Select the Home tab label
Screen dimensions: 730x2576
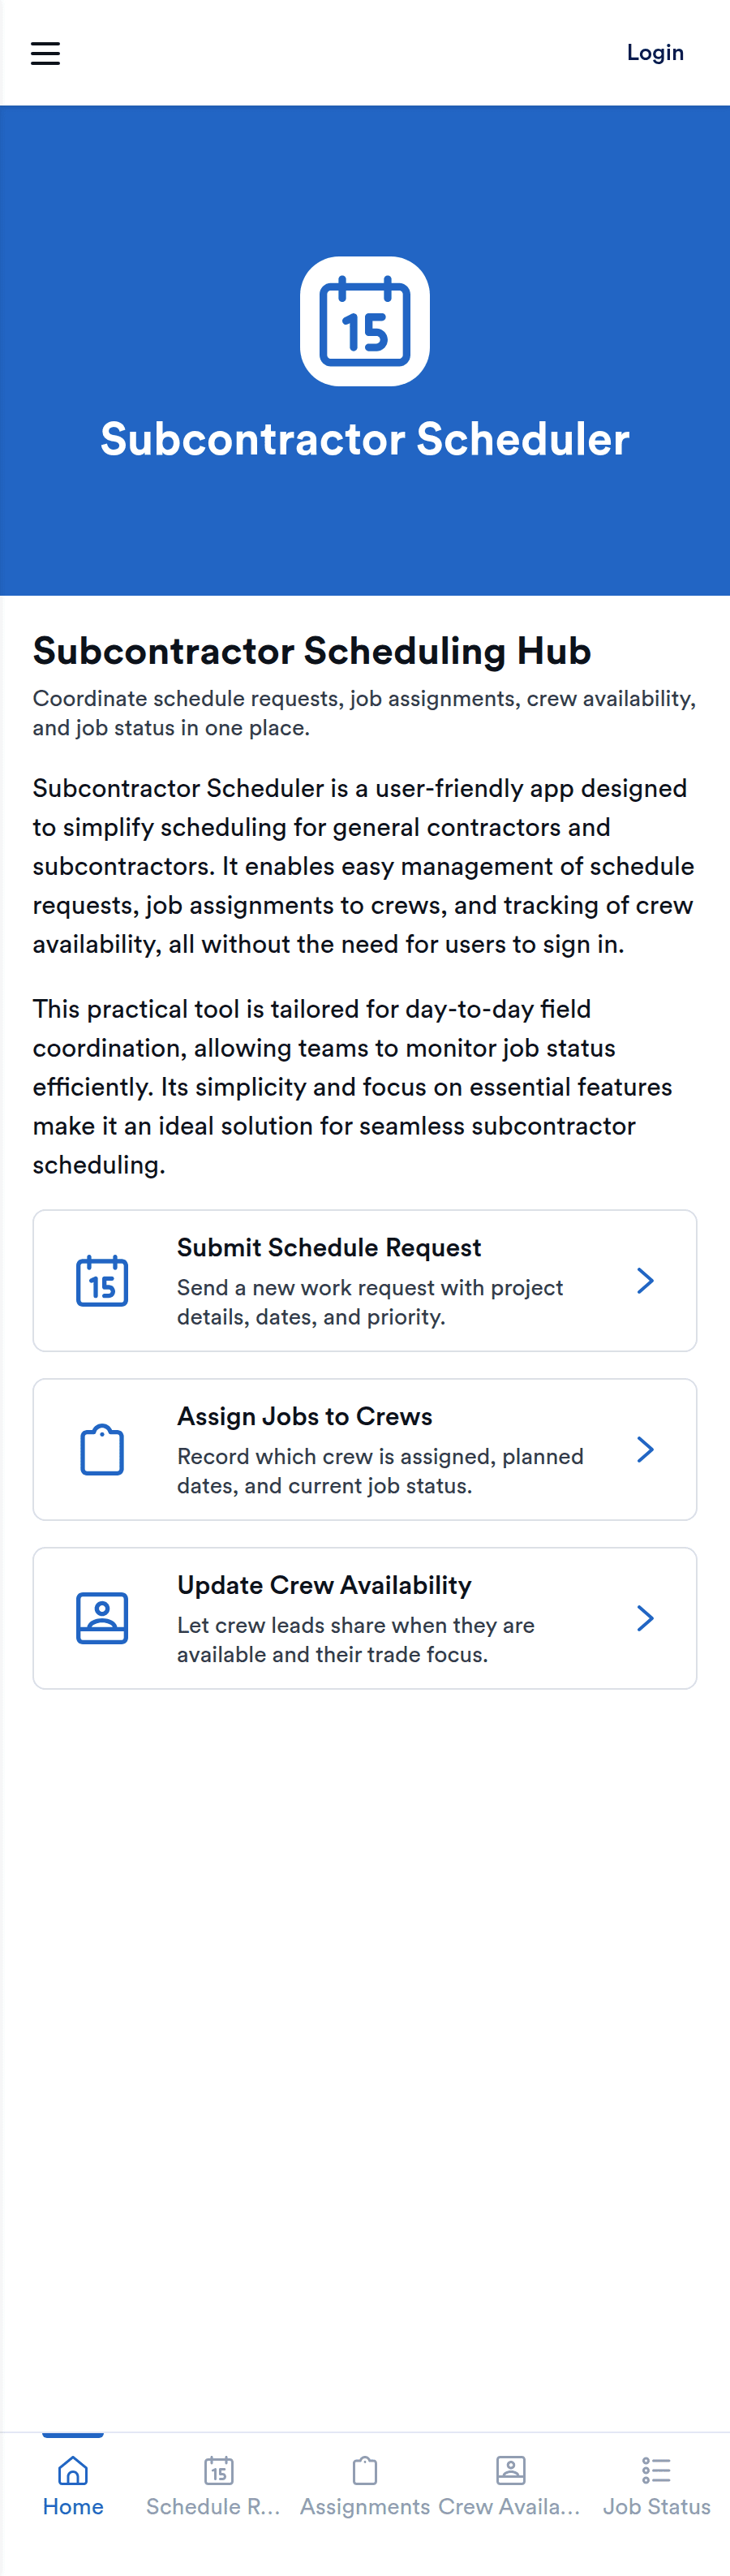point(73,2506)
